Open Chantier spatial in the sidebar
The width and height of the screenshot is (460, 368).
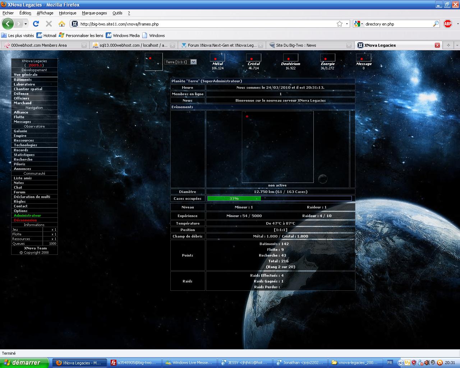pos(28,89)
